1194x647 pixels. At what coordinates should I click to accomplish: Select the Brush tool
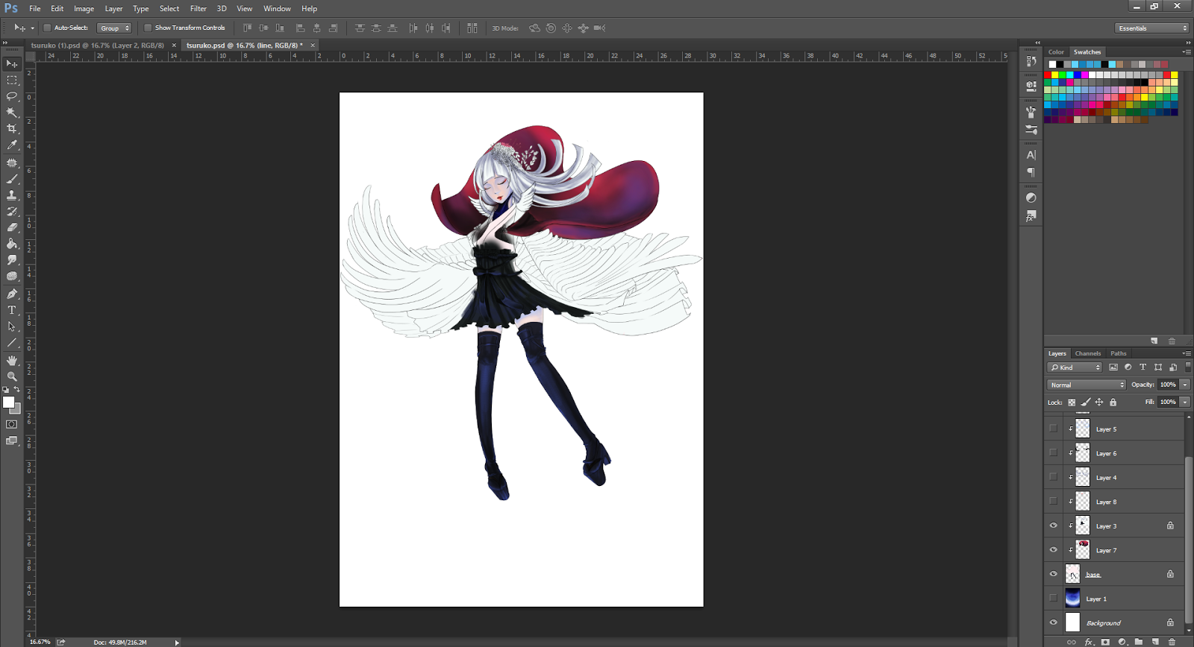(12, 179)
